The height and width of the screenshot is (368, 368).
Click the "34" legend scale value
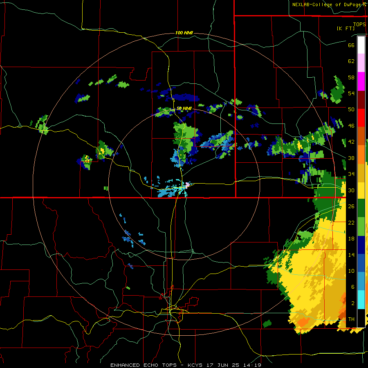(x=351, y=174)
